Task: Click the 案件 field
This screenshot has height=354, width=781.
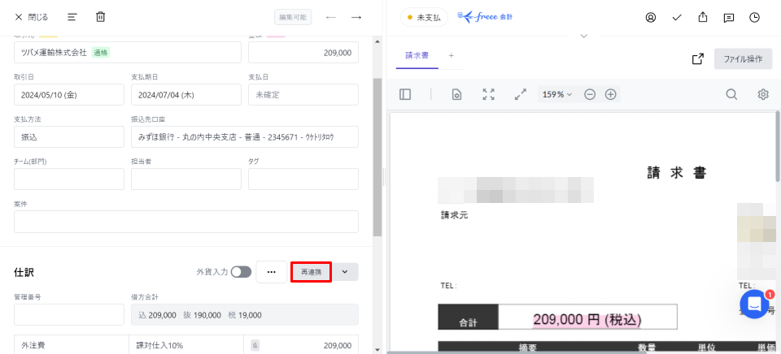Action: (x=186, y=222)
